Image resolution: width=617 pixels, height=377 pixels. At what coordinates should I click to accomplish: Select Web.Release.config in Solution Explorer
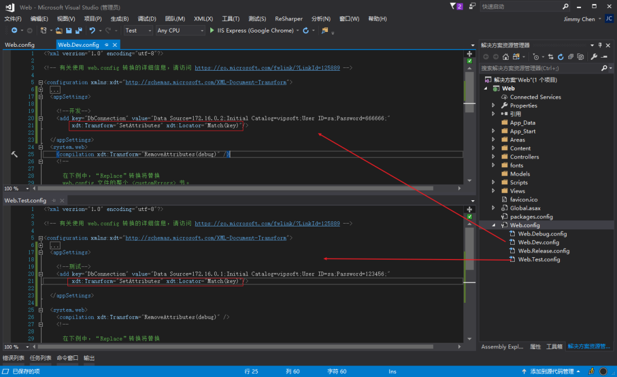(x=543, y=250)
